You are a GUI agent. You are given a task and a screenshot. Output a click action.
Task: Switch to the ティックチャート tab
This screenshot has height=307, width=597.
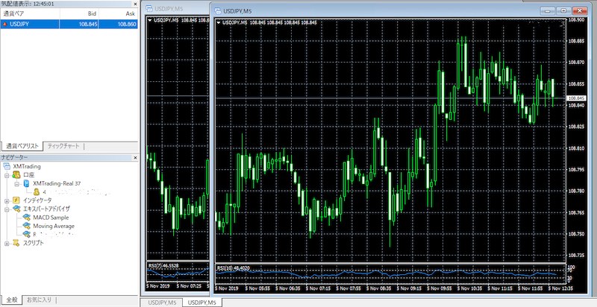(65, 146)
